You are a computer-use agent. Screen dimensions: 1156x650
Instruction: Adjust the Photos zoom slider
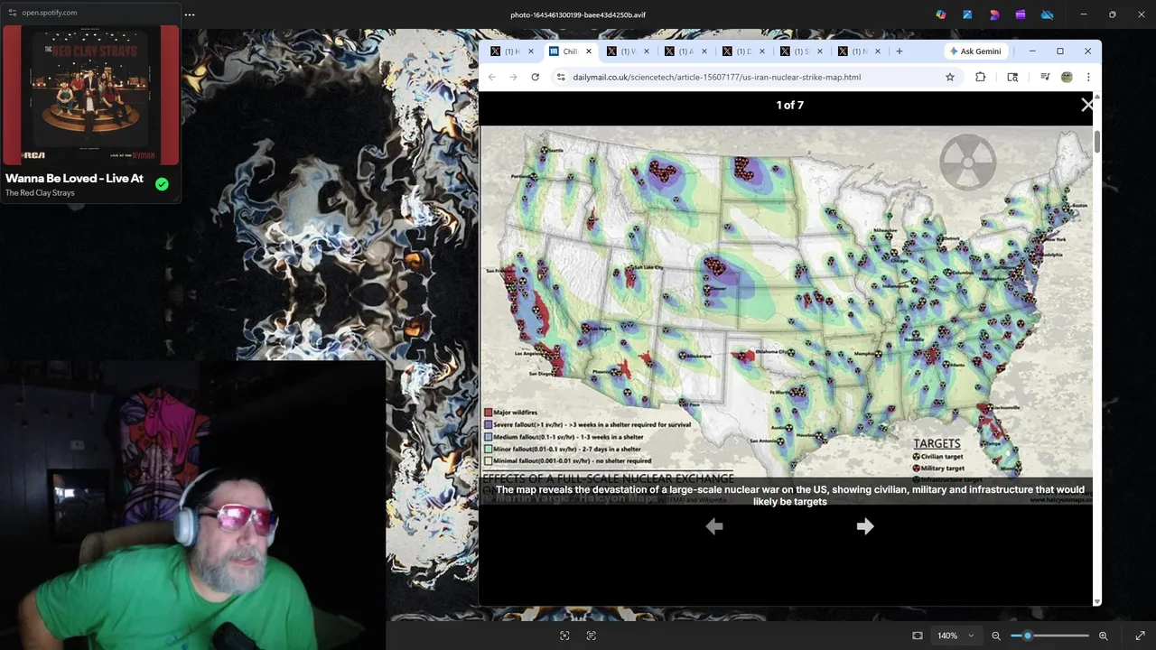click(x=1049, y=636)
